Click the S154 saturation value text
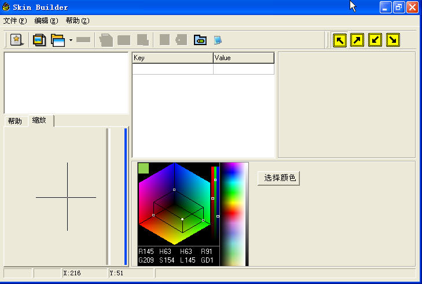The height and width of the screenshot is (284, 422). point(167,260)
